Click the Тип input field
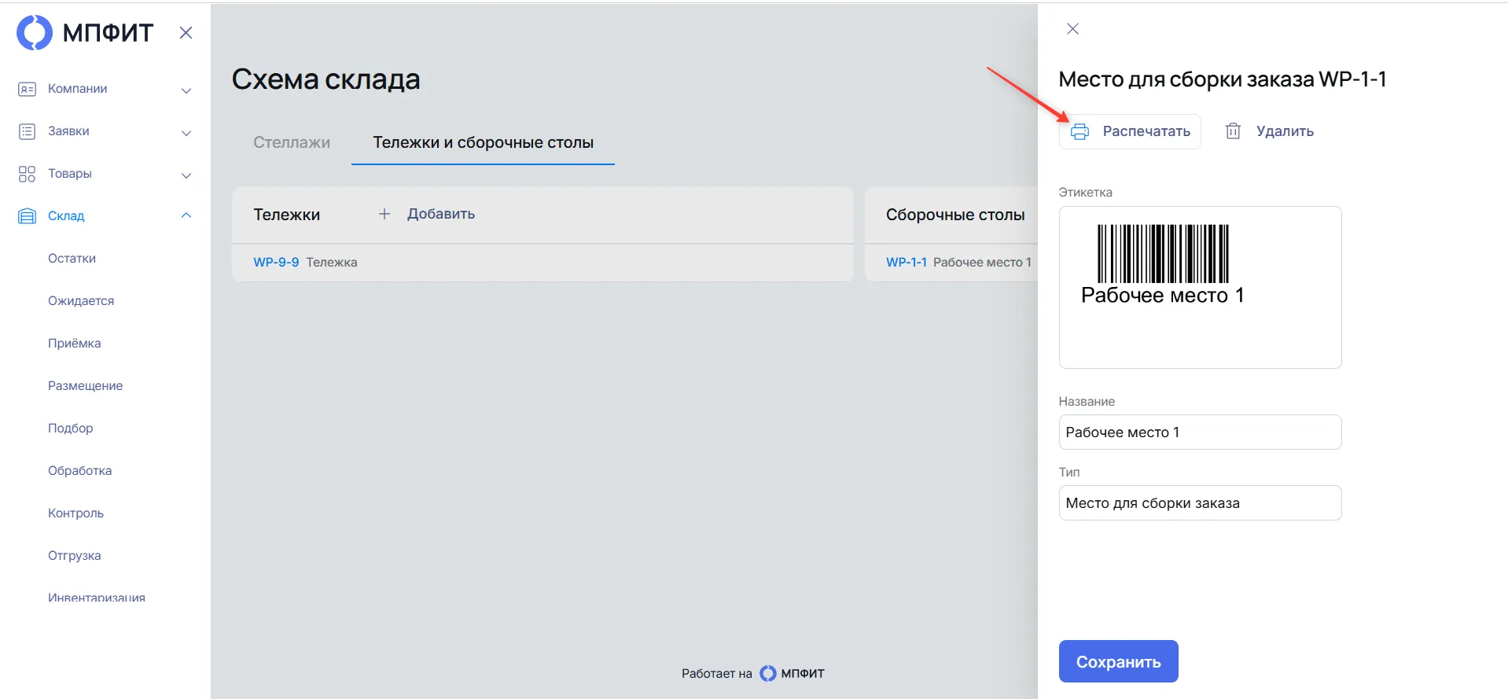This screenshot has width=1508, height=699. point(1200,503)
